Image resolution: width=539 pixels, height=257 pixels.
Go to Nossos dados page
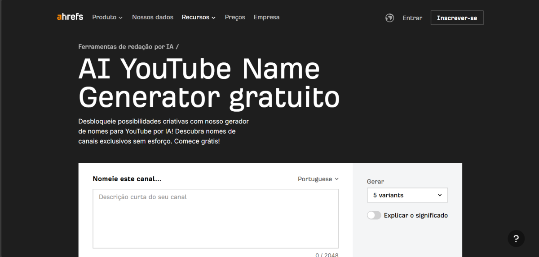153,17
